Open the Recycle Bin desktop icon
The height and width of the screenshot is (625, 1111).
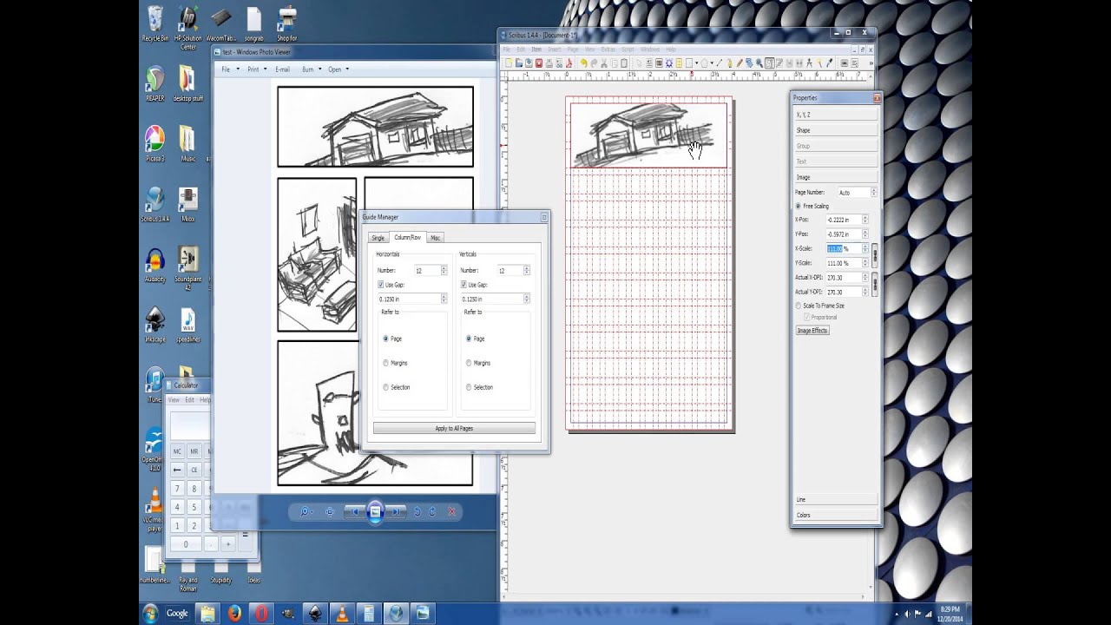point(155,23)
